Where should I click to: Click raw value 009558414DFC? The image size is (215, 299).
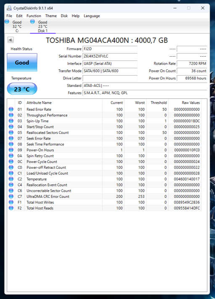[187, 208]
